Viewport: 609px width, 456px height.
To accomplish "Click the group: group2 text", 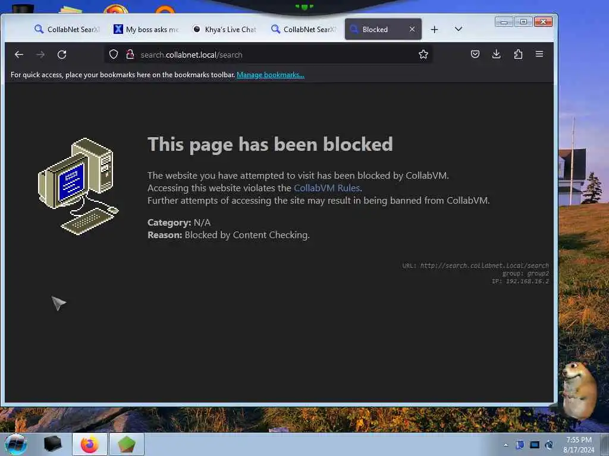I will (526, 273).
